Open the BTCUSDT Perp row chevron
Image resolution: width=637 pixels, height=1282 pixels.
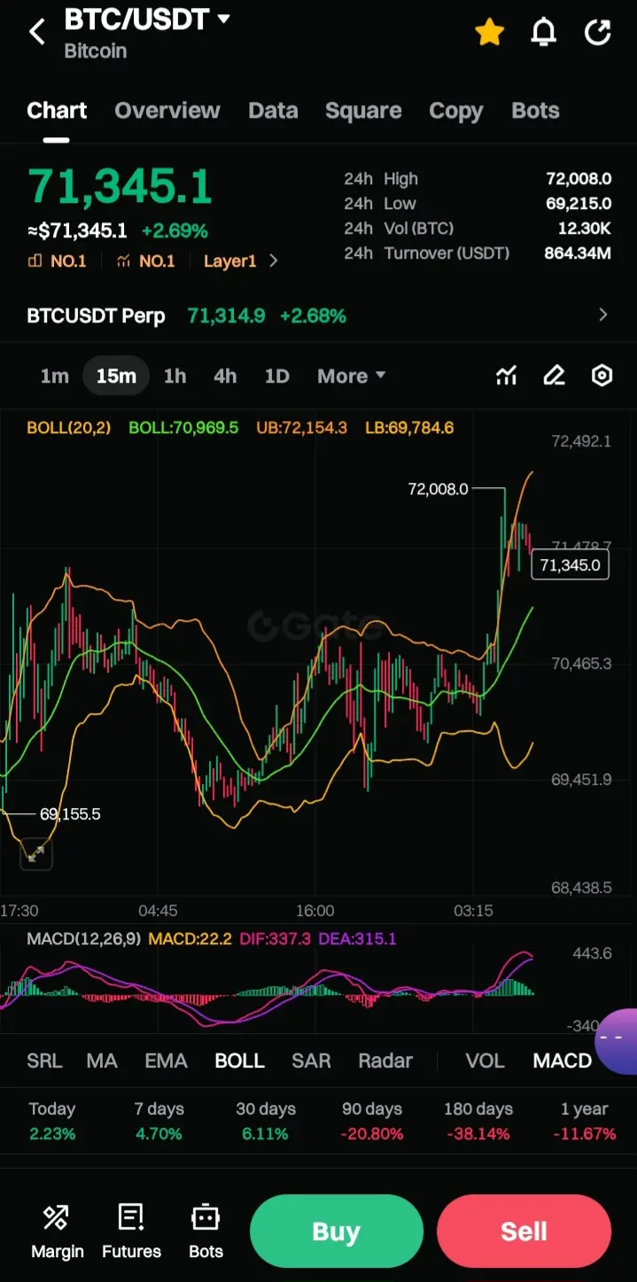(603, 315)
